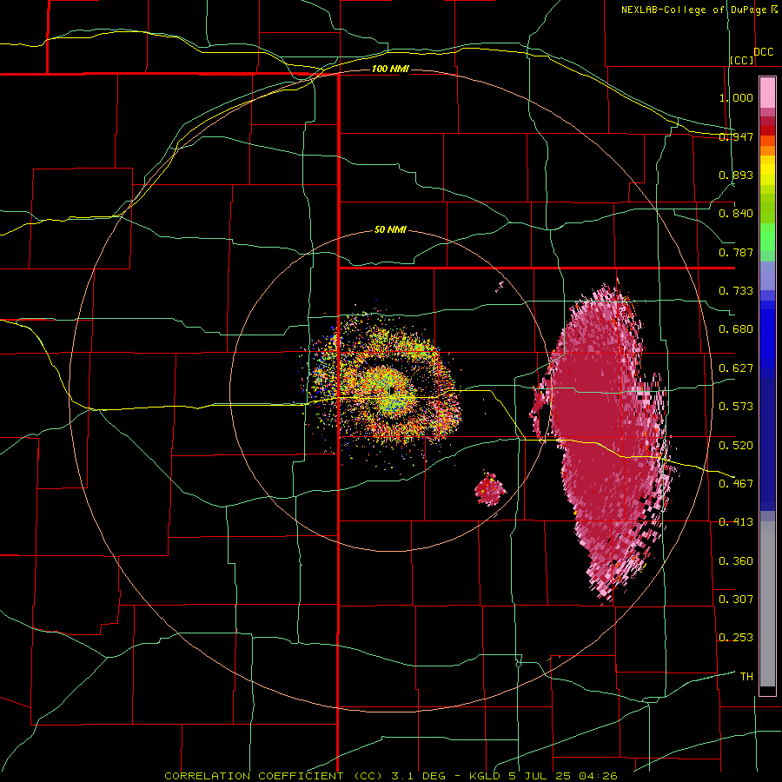The width and height of the screenshot is (782, 782).
Task: Click the 0.413 value on the color scale
Action: pyautogui.click(x=736, y=522)
